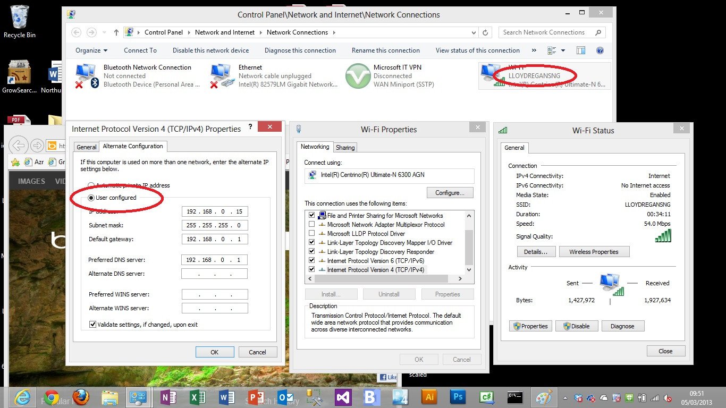Uncheck Link-Layer Topology Discovery Mapper I/O Driver
726x408 pixels.
(x=312, y=243)
